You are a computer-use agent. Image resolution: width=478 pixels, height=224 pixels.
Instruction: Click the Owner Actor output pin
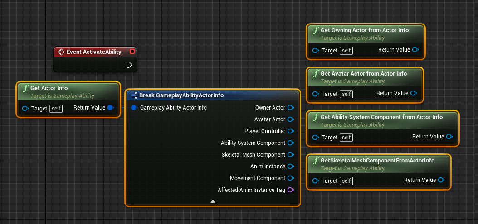291,107
